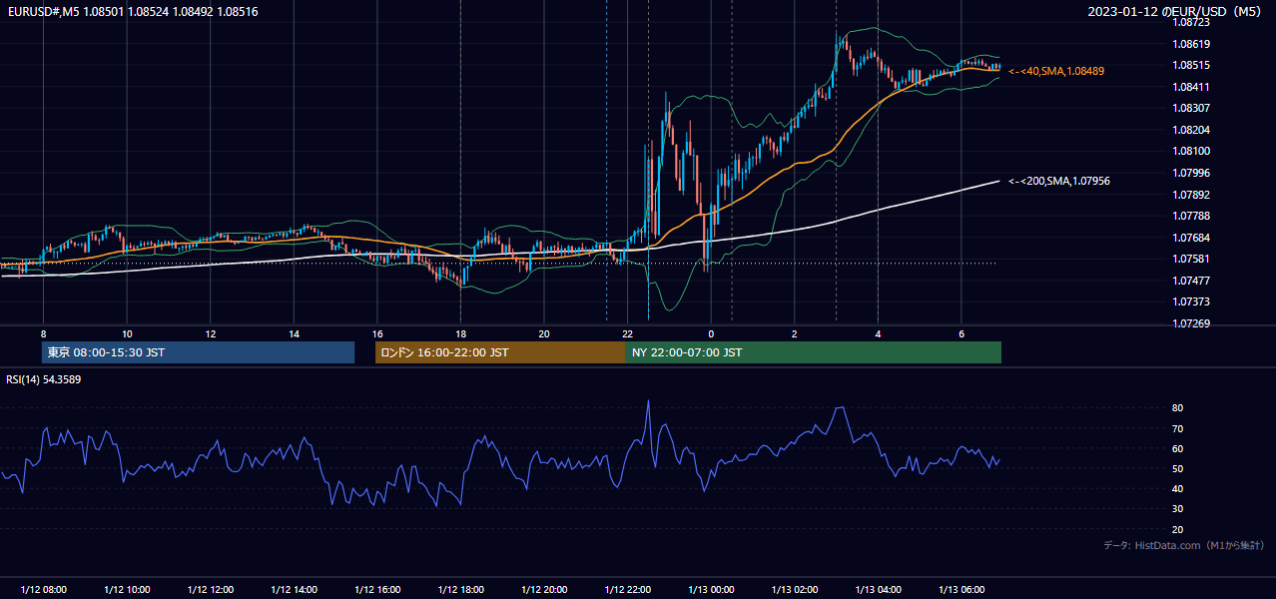Click price axis value 1.07477
This screenshot has height=599, width=1276.
point(1192,281)
